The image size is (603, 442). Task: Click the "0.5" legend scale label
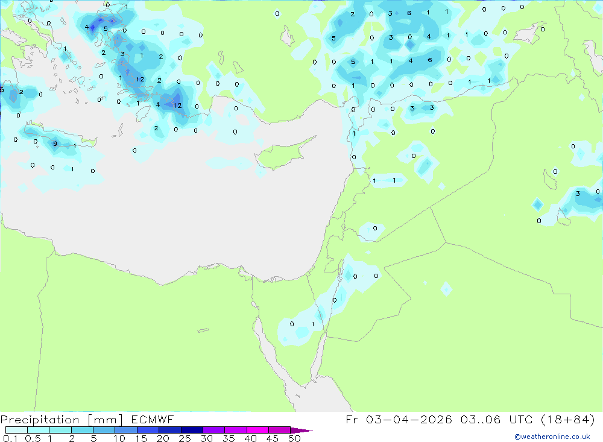pyautogui.click(x=33, y=438)
